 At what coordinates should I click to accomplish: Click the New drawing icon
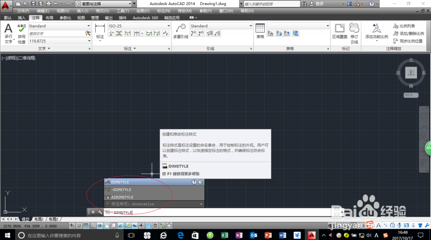pos(18,3)
